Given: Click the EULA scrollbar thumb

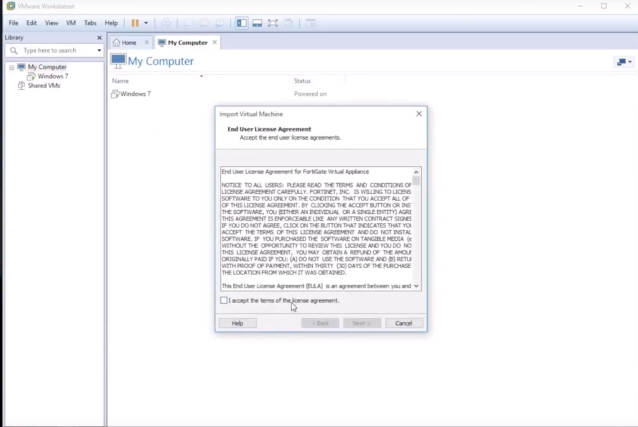Looking at the screenshot, I should [x=416, y=181].
